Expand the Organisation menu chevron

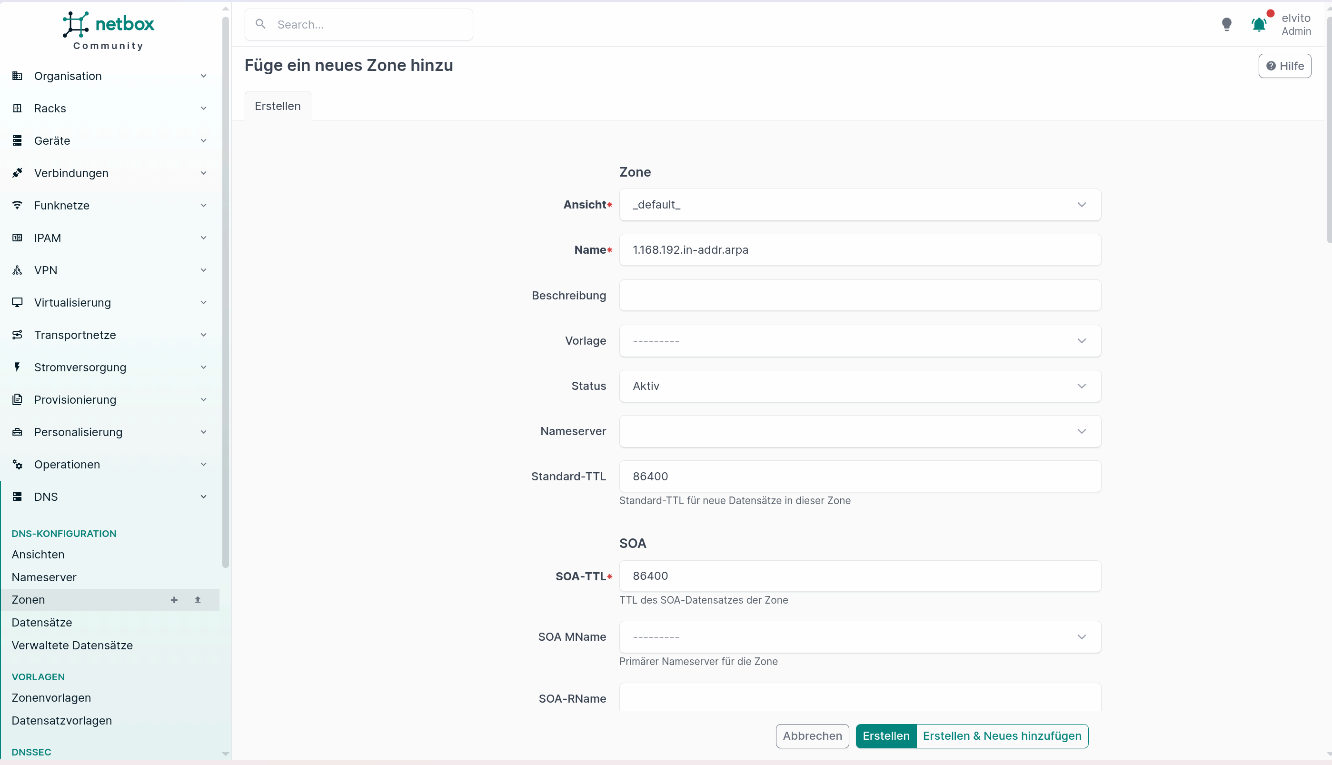(x=203, y=76)
